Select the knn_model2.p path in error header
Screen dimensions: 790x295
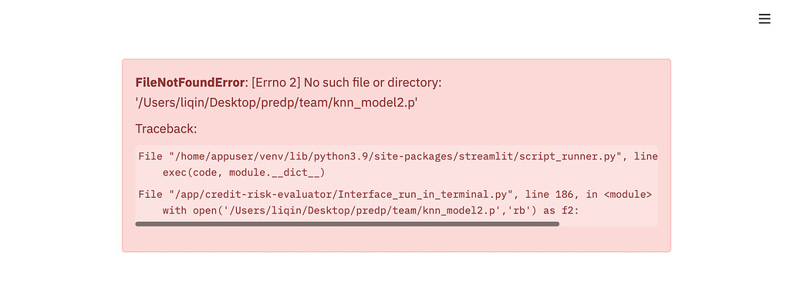277,102
